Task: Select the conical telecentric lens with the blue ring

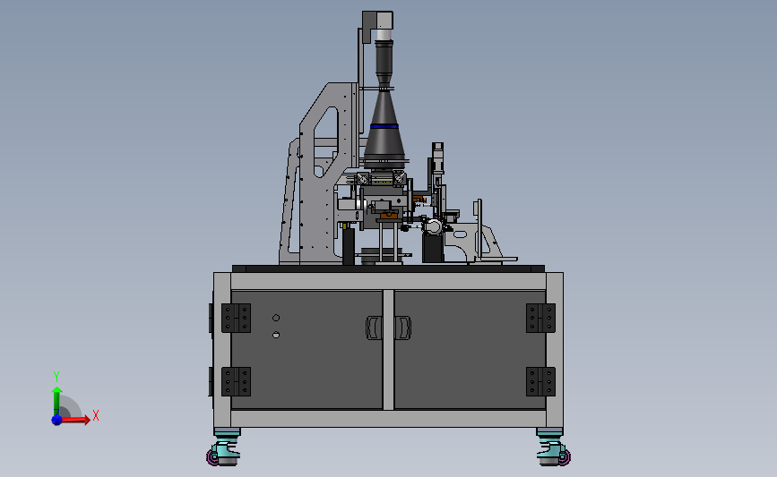Action: point(385,128)
